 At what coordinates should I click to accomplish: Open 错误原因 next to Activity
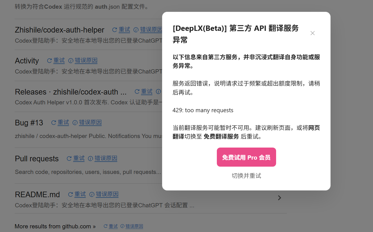click(86, 61)
